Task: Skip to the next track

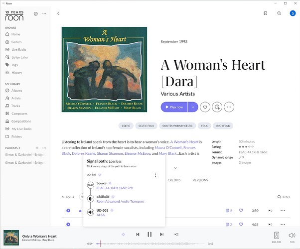Action: tap(161, 234)
